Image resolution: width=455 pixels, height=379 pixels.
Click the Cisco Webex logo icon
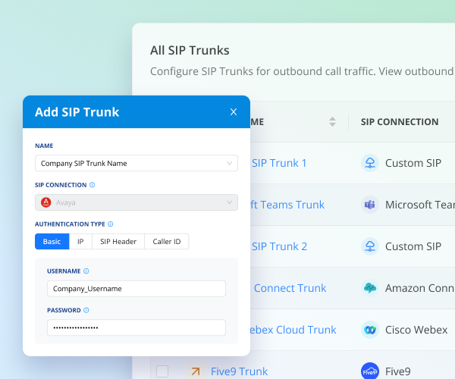370,330
